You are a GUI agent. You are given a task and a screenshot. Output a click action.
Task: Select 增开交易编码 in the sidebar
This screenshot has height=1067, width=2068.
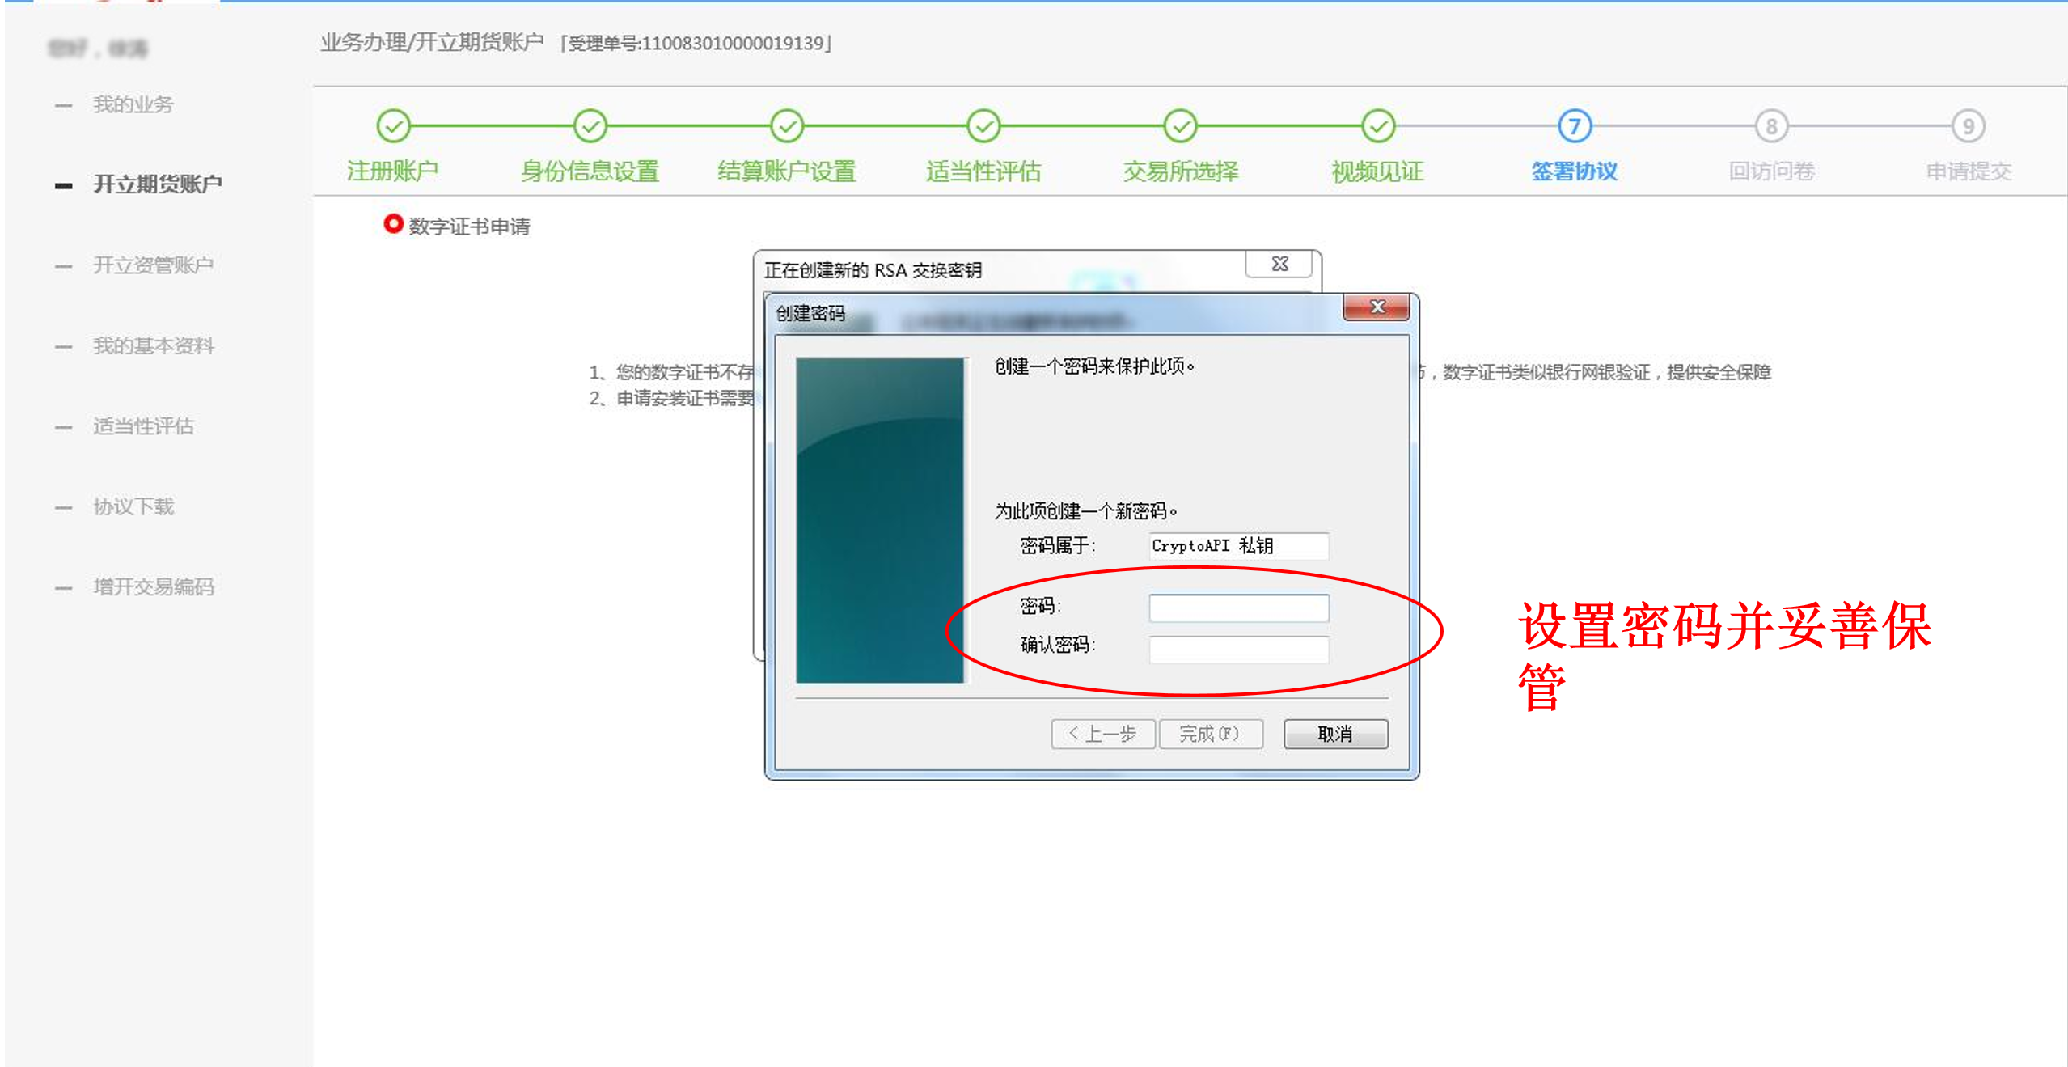(153, 586)
